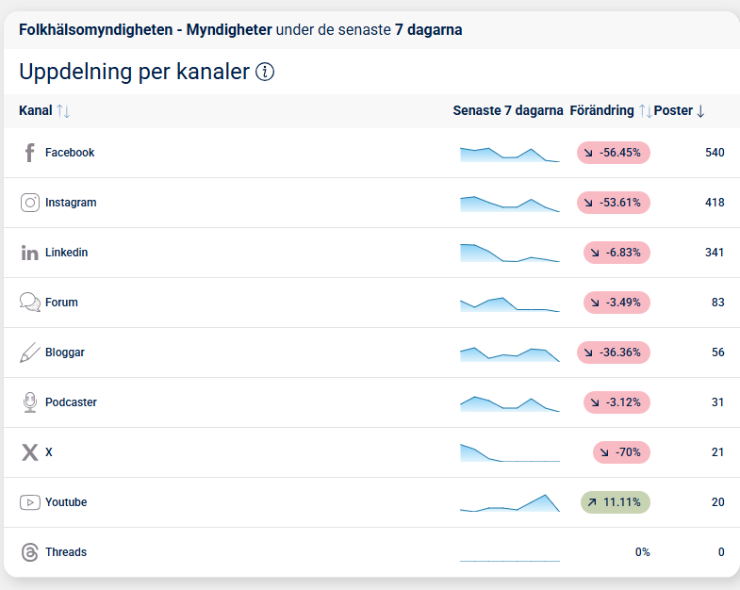The height and width of the screenshot is (590, 740).
Task: Click the X channel -70% badge
Action: click(x=621, y=452)
